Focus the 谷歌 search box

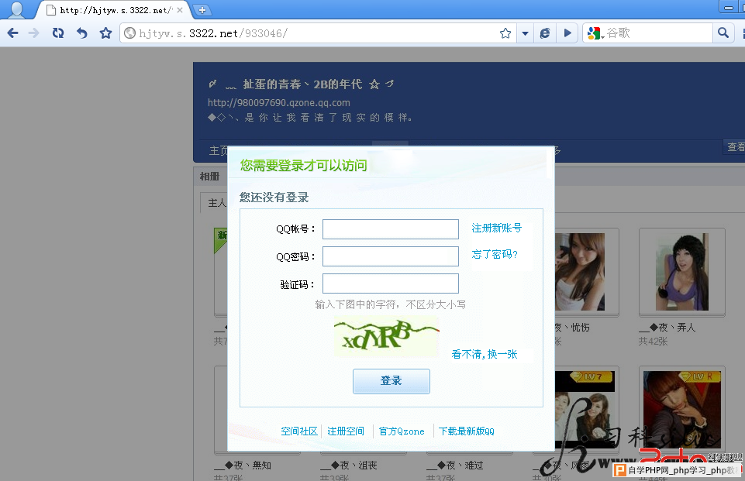click(658, 33)
